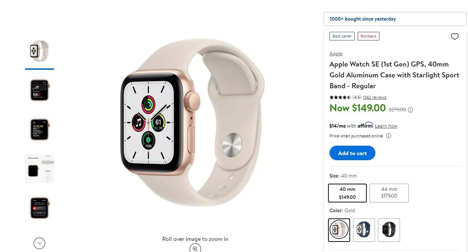View the What's in the Box thumbnail
468x252 pixels.
point(39,168)
